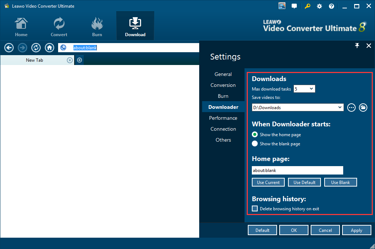Image resolution: width=375 pixels, height=249 pixels.
Task: Go to browser home page
Action: [49, 47]
